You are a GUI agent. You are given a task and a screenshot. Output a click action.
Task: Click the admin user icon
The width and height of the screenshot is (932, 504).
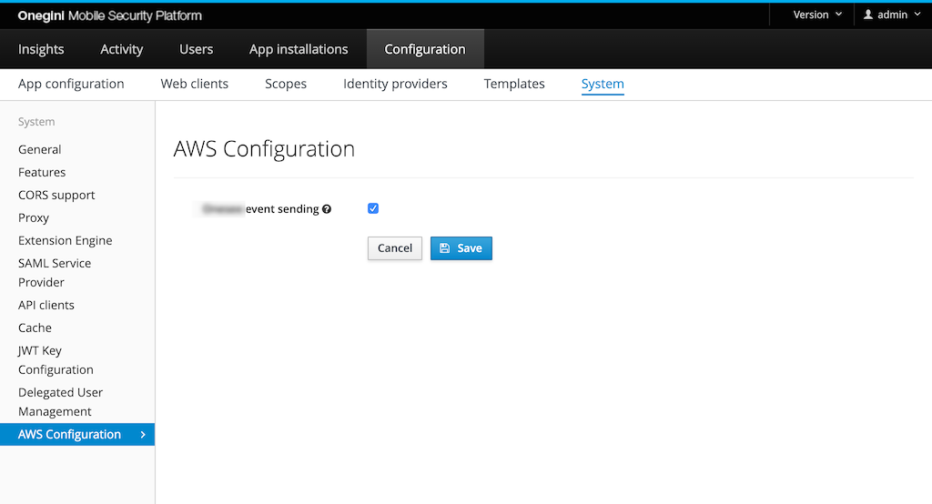tap(867, 15)
